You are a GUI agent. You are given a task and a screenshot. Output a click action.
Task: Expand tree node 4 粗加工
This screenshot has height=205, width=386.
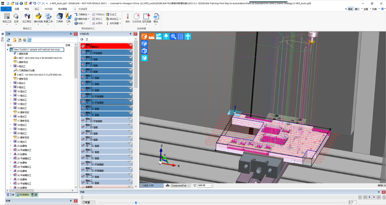point(11,66)
